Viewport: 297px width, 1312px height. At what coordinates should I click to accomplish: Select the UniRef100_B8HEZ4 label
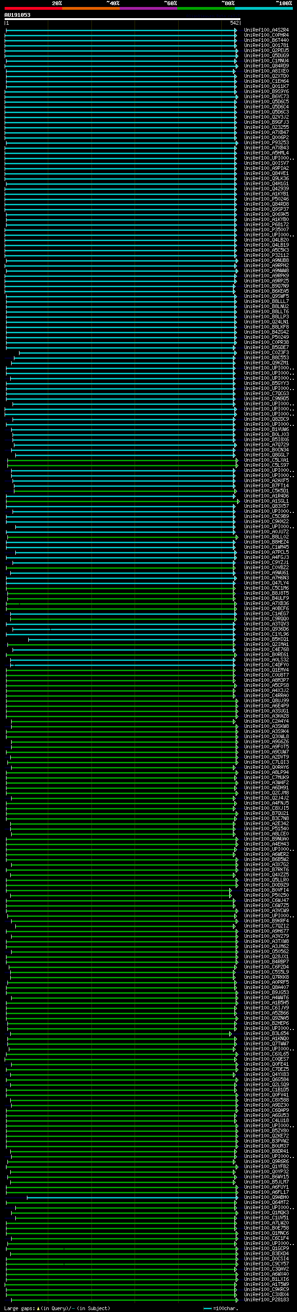coord(266,542)
